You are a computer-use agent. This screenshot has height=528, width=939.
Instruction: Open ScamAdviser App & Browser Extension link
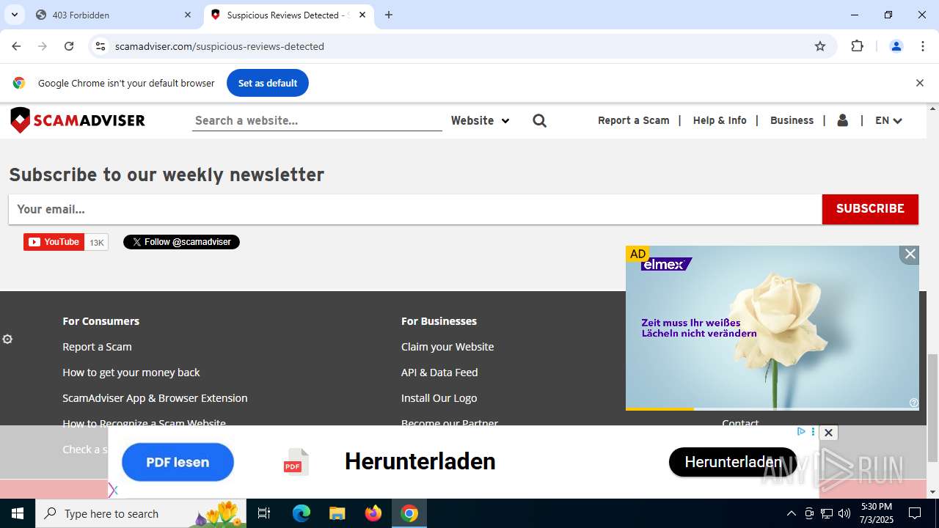(x=155, y=398)
